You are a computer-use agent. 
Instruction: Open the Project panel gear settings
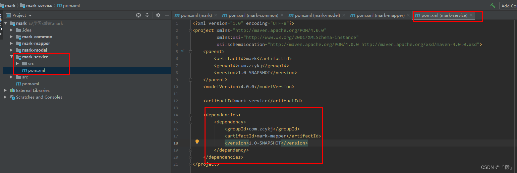click(x=158, y=15)
